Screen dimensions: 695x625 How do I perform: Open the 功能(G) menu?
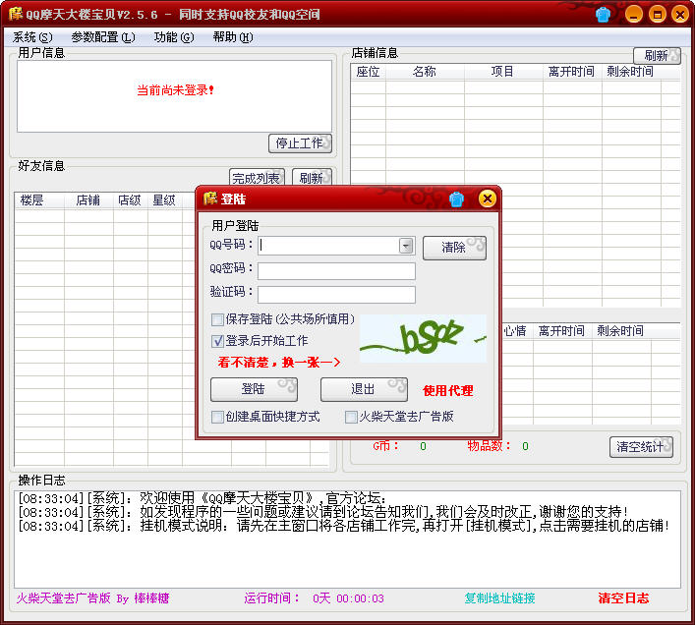coord(174,37)
